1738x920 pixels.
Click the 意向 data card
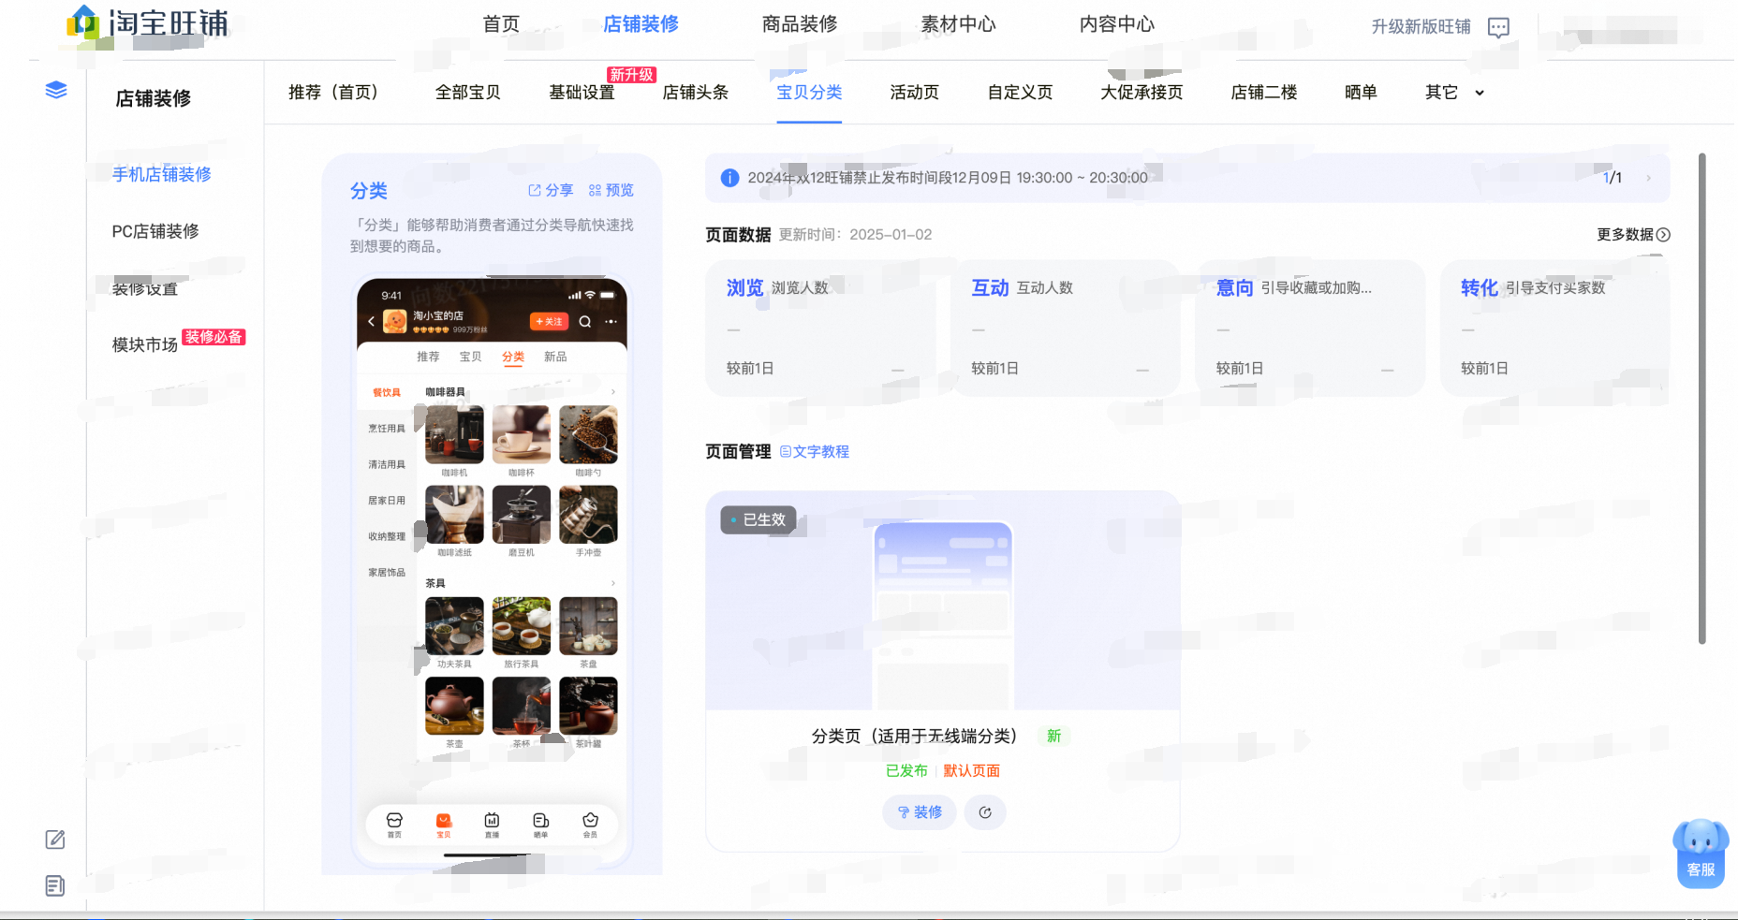1310,328
